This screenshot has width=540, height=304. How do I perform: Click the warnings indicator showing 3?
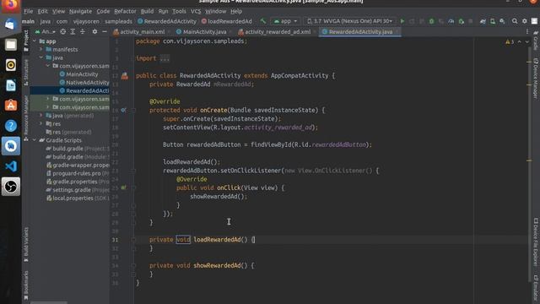(x=510, y=41)
